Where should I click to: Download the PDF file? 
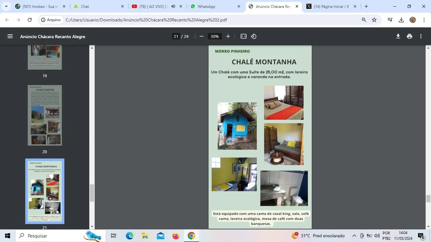(x=398, y=36)
